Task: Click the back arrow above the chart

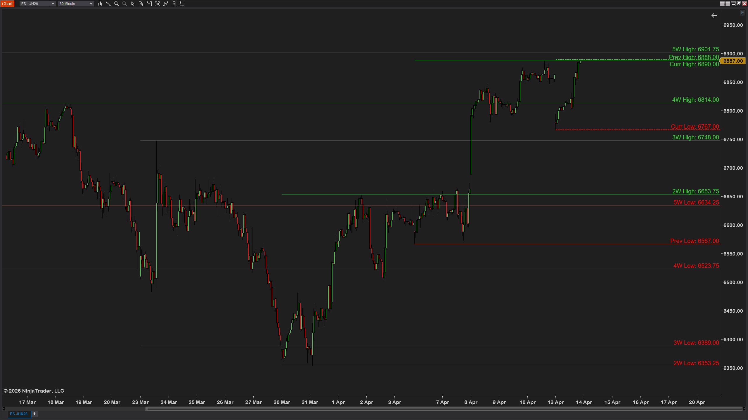Action: (x=714, y=15)
